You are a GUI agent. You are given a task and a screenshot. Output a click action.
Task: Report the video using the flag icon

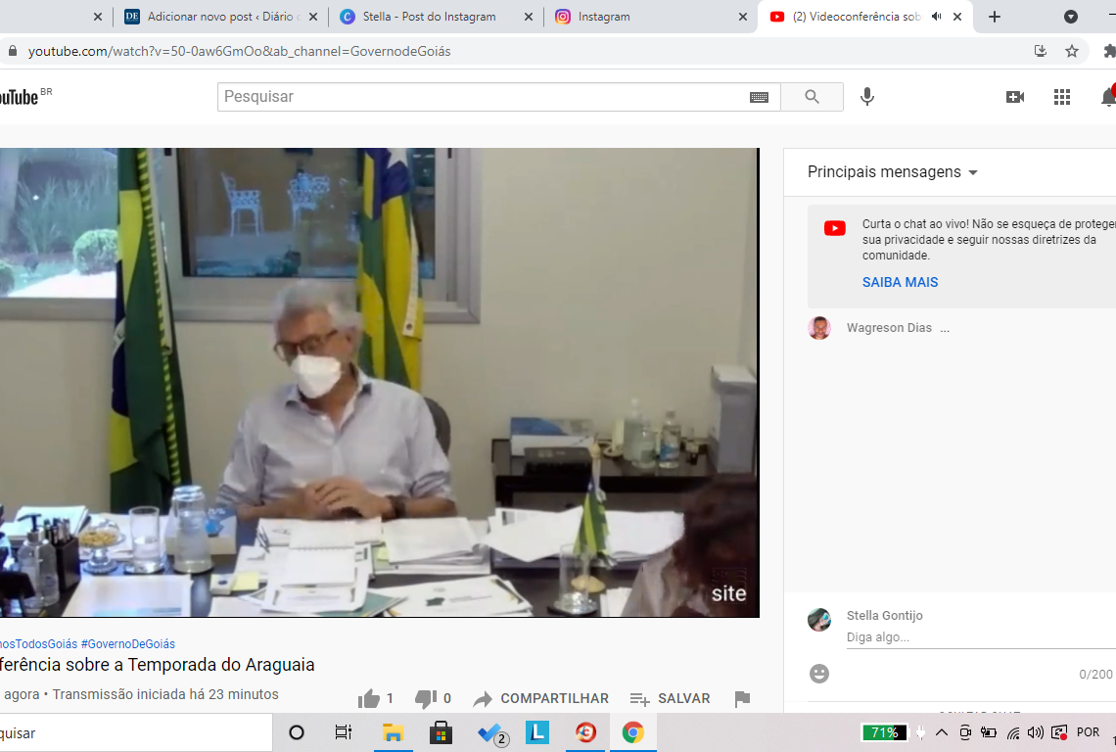coord(742,698)
